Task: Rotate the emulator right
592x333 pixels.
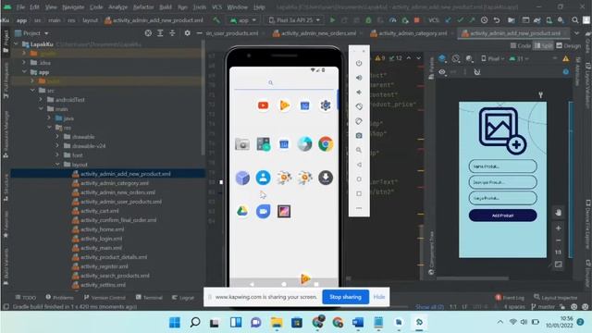Action: coord(359,121)
